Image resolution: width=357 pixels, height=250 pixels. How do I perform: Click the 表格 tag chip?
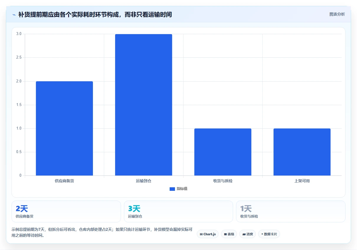click(229, 234)
